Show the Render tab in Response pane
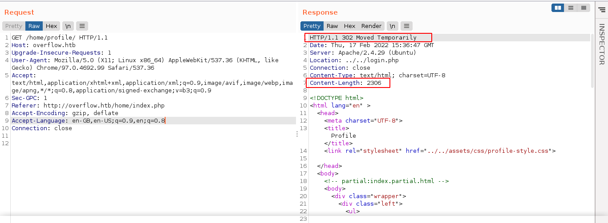The image size is (608, 223). pyautogui.click(x=371, y=26)
